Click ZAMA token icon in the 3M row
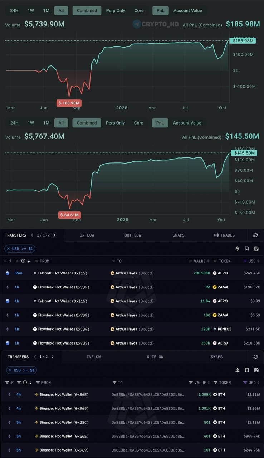The width and height of the screenshot is (264, 458). (x=215, y=287)
